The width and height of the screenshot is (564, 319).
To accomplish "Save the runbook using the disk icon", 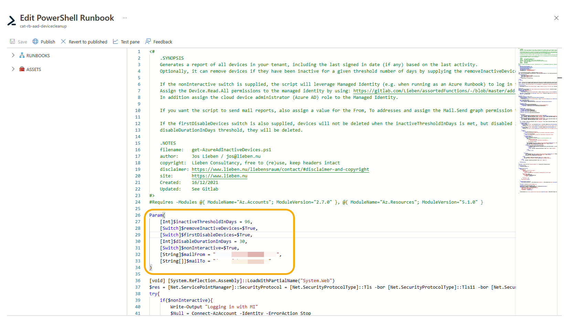I will tap(12, 41).
